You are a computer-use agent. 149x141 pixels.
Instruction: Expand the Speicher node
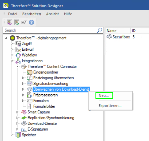click(12, 135)
